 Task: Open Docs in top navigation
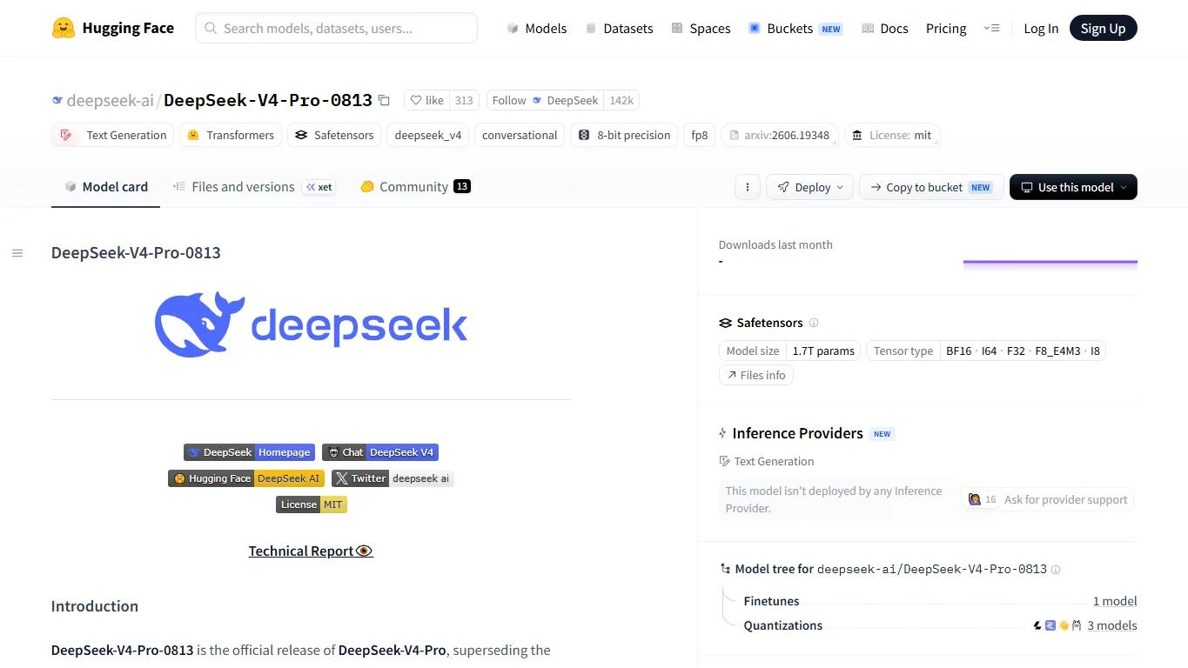(884, 28)
